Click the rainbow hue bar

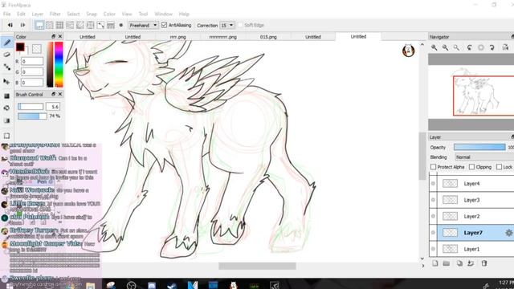click(x=59, y=64)
